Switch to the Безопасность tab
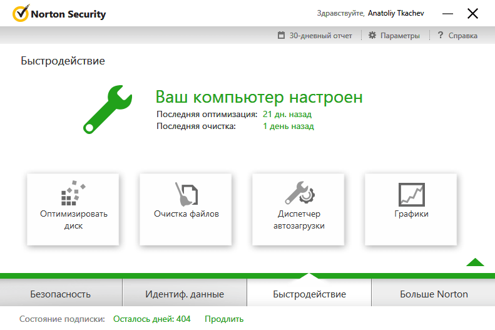Viewport: 495px width, 330px height. [61, 294]
